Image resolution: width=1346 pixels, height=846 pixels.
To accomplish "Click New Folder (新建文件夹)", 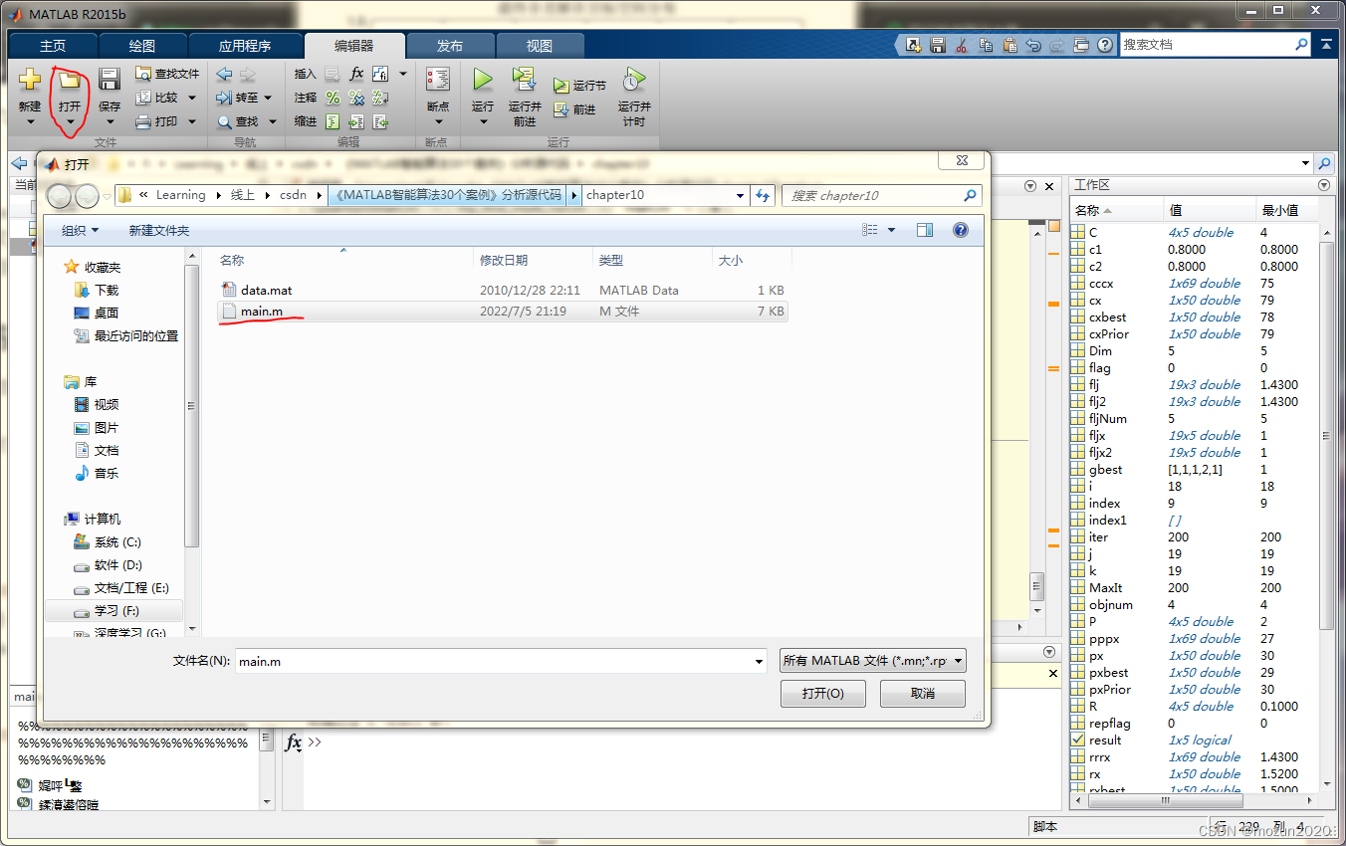I will [x=158, y=230].
